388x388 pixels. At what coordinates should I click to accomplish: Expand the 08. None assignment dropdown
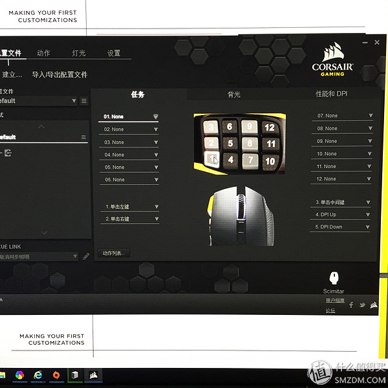[342, 129]
